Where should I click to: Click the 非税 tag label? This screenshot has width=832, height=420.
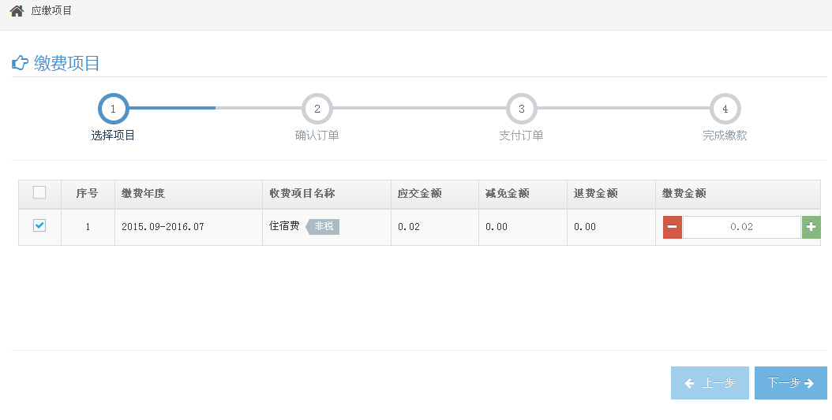[x=323, y=227]
